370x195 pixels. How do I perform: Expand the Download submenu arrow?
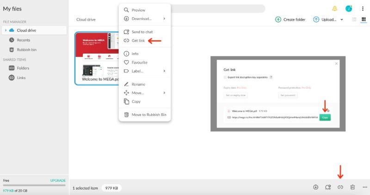click(x=164, y=18)
